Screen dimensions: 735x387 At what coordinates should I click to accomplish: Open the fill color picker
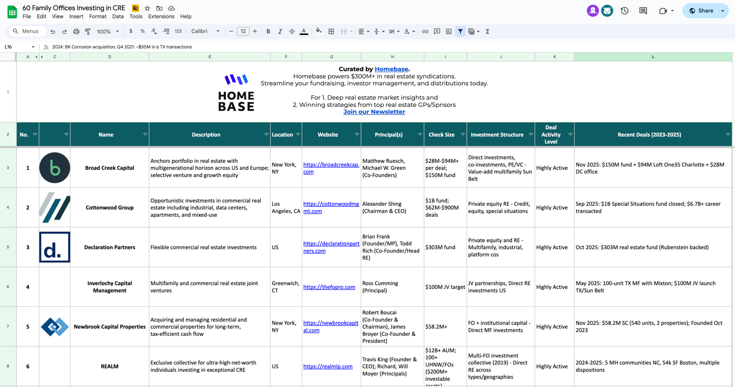318,31
